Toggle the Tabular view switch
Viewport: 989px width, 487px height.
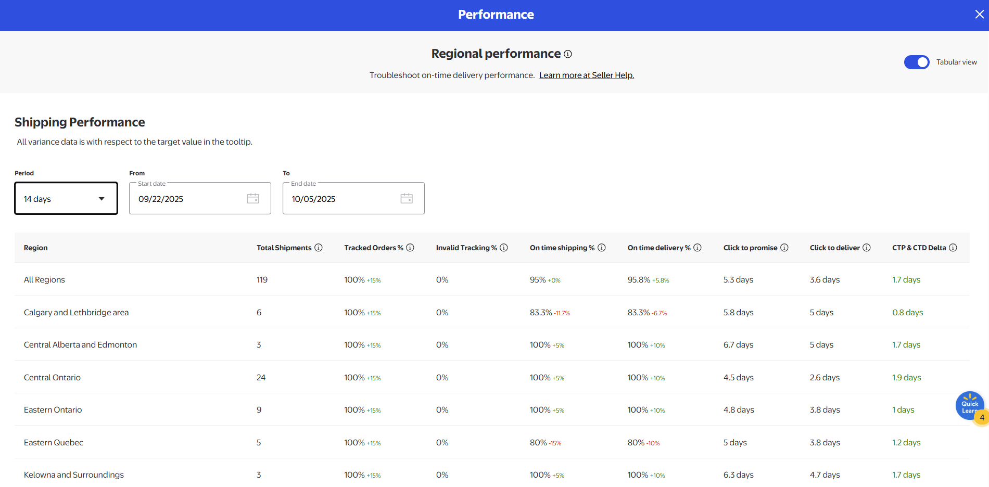[x=917, y=62]
